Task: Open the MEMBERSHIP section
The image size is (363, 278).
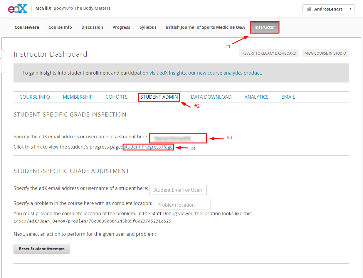Action: pos(78,97)
